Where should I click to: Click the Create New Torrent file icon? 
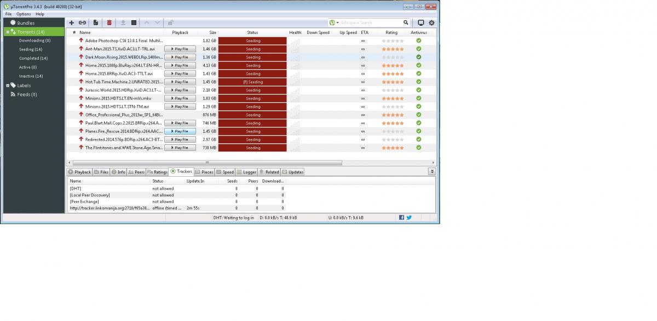tap(96, 22)
